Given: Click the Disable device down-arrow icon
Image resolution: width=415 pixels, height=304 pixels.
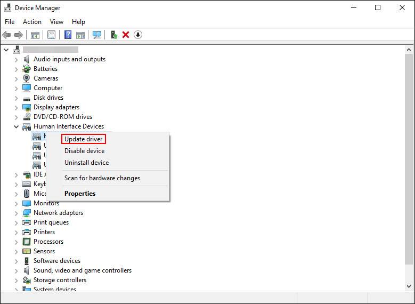Looking at the screenshot, I should (138, 35).
